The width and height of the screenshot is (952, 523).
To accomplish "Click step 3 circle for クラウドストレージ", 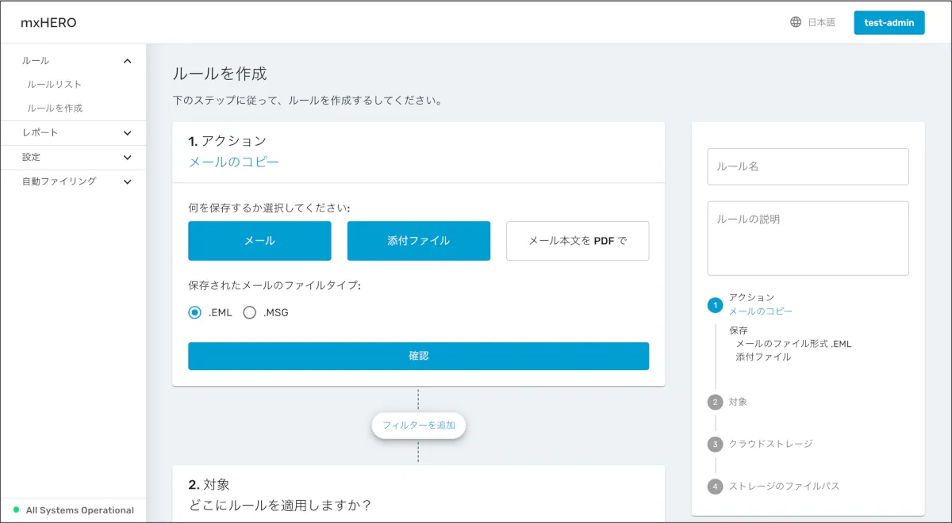I will coord(715,444).
